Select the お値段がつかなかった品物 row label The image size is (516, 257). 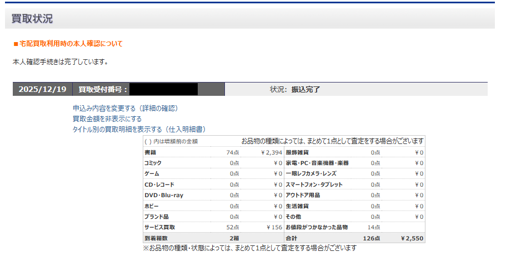coord(317,227)
